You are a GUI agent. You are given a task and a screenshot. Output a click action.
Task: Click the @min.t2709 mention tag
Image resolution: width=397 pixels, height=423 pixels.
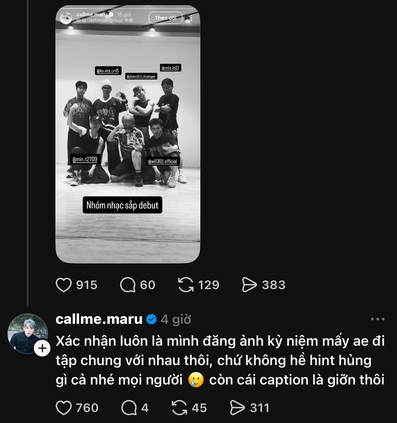pyautogui.click(x=85, y=159)
